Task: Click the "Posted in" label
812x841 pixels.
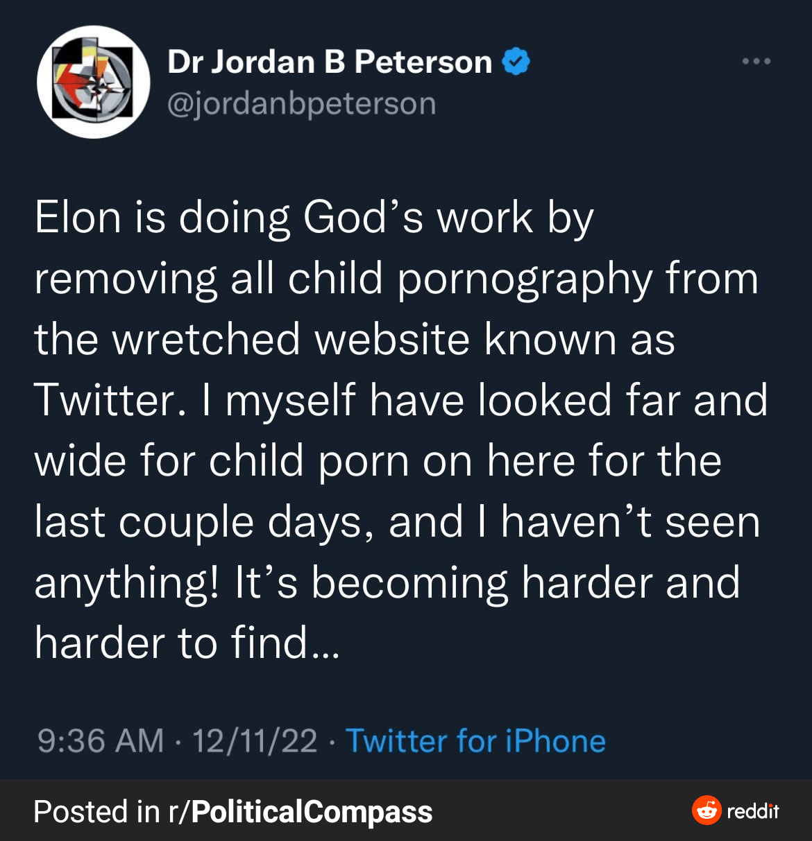Action: (x=96, y=811)
